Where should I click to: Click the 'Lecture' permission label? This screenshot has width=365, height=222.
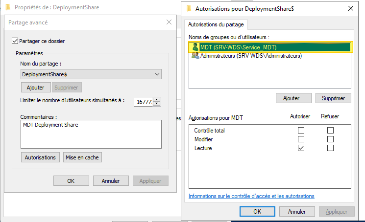pyautogui.click(x=203, y=148)
